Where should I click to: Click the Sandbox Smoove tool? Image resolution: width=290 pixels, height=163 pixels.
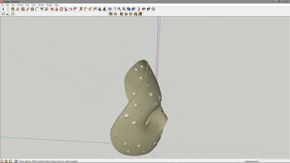[121, 14]
